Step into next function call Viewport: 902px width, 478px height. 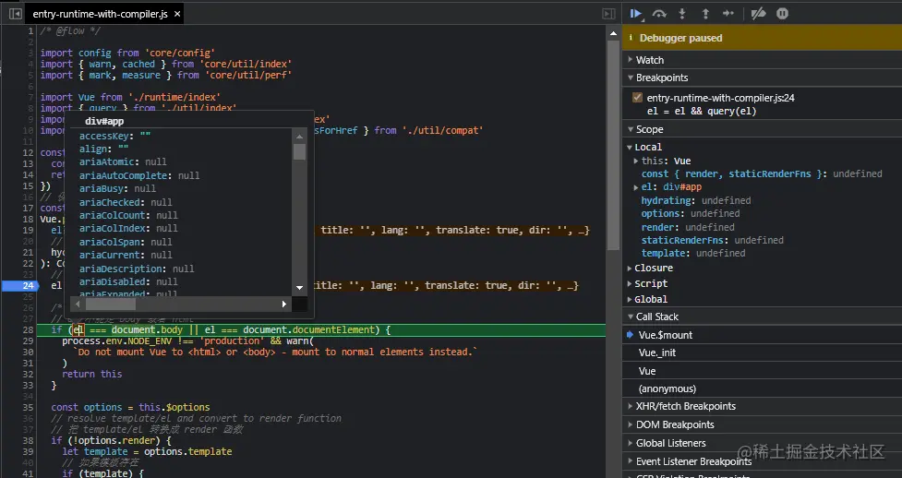tap(682, 14)
